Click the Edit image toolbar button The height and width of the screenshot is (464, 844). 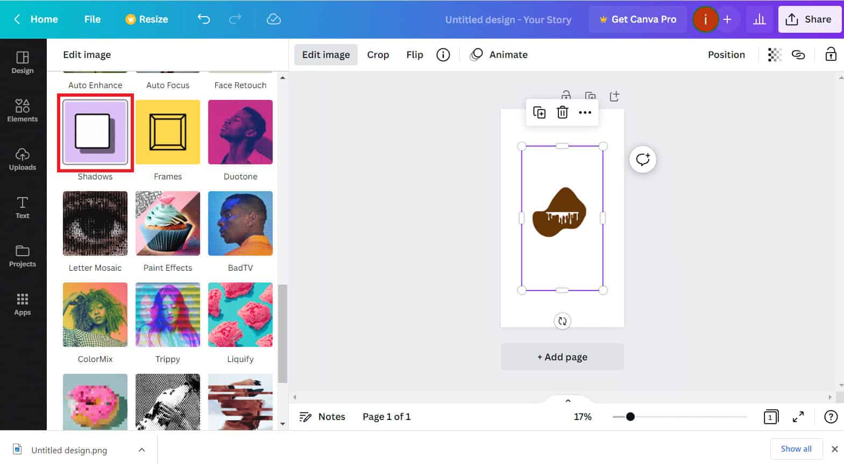click(x=326, y=55)
